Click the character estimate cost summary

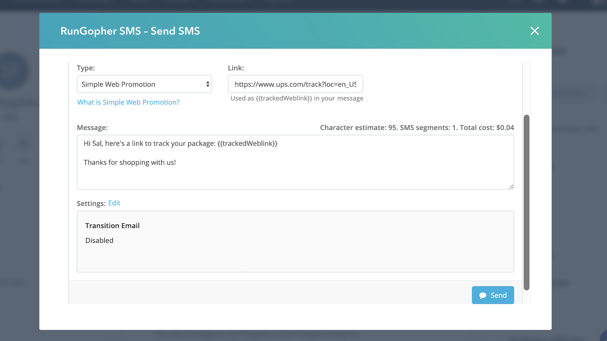click(417, 128)
